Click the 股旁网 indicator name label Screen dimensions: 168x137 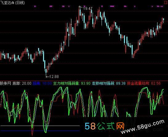[6, 83]
